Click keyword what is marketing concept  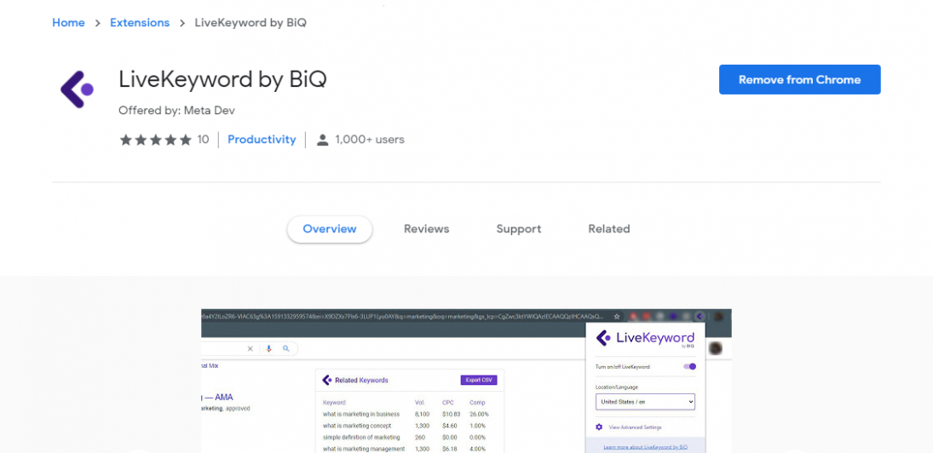356,427
